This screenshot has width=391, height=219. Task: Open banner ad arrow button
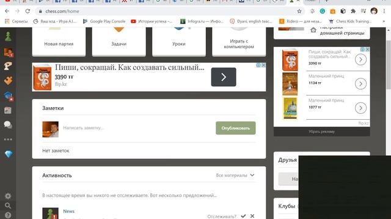pos(224,77)
